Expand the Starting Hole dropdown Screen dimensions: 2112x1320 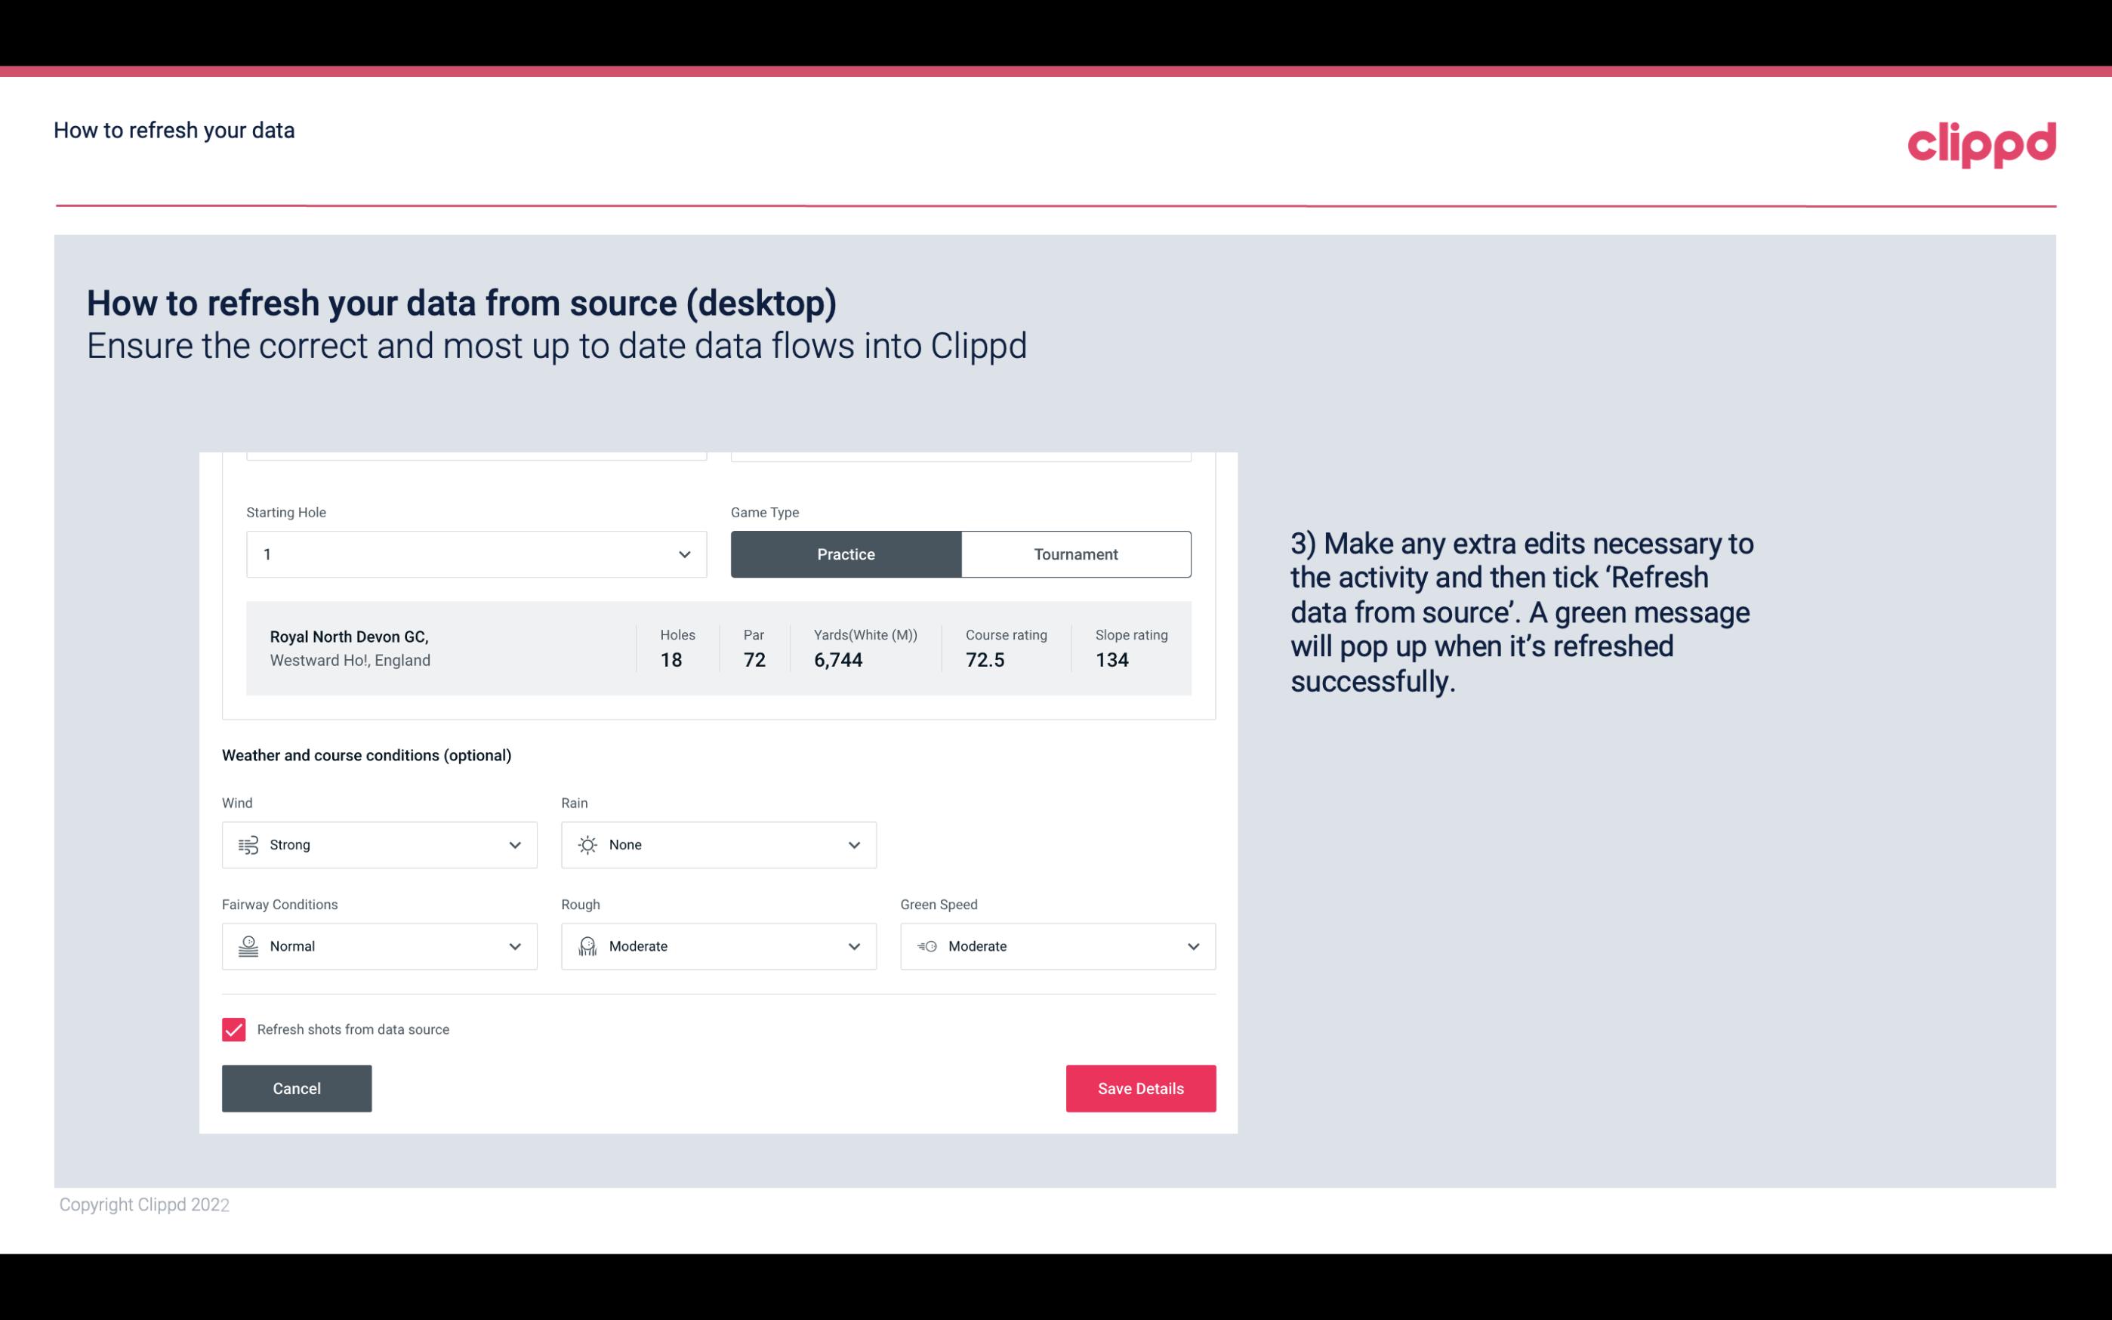(683, 554)
